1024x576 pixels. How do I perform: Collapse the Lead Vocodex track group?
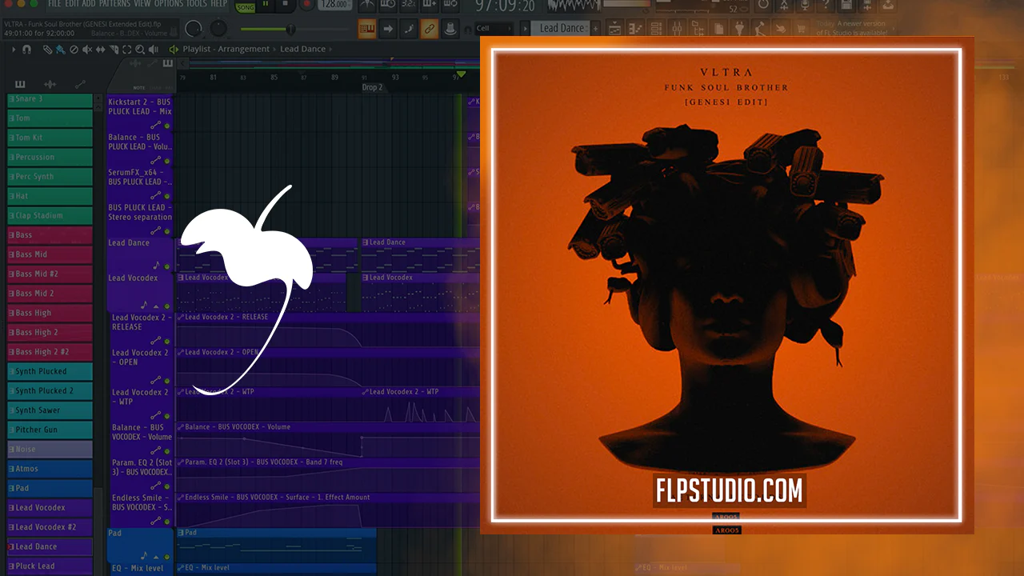coord(156,306)
